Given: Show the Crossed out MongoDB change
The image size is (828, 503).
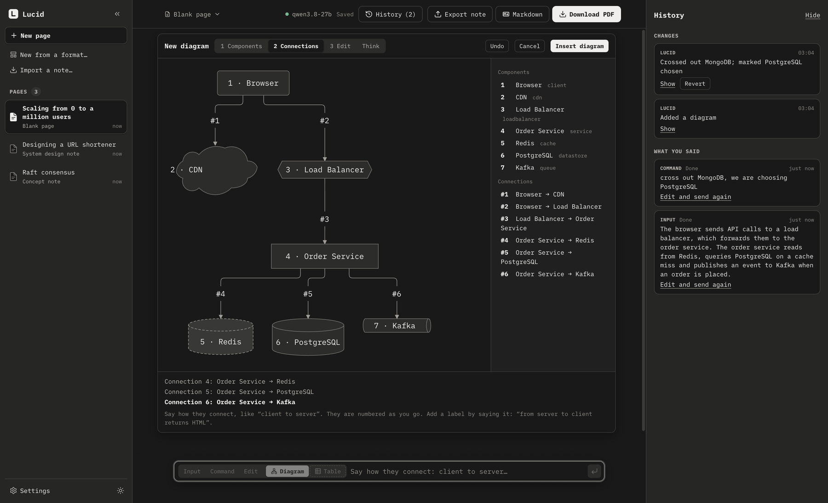Looking at the screenshot, I should [x=667, y=84].
